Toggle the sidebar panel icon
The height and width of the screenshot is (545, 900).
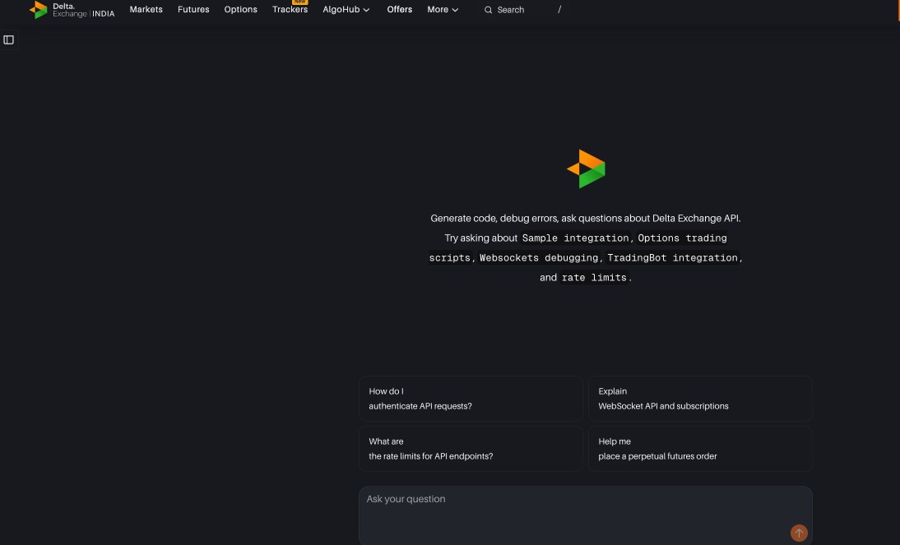coord(9,39)
